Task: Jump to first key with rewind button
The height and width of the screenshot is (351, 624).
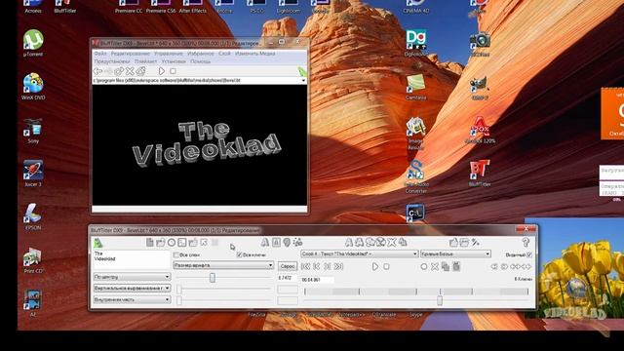Action: pos(305,266)
